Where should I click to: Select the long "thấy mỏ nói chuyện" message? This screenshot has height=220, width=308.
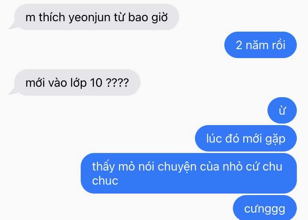click(x=189, y=173)
